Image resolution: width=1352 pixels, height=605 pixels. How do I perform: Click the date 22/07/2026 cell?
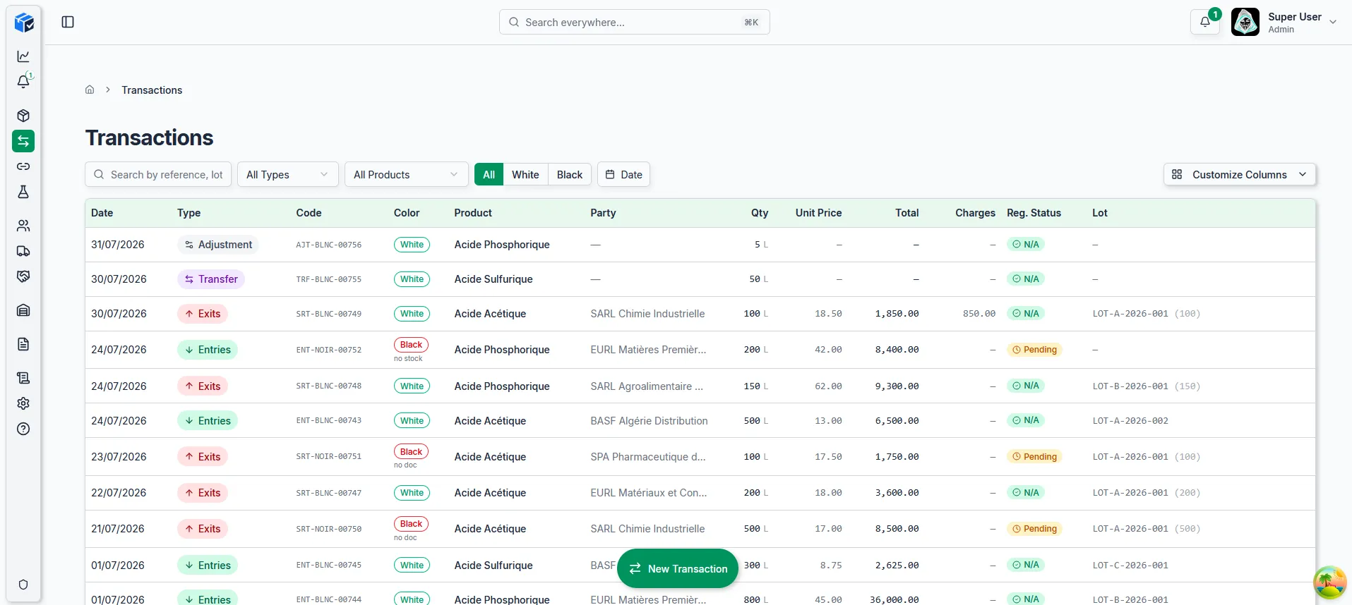point(119,493)
